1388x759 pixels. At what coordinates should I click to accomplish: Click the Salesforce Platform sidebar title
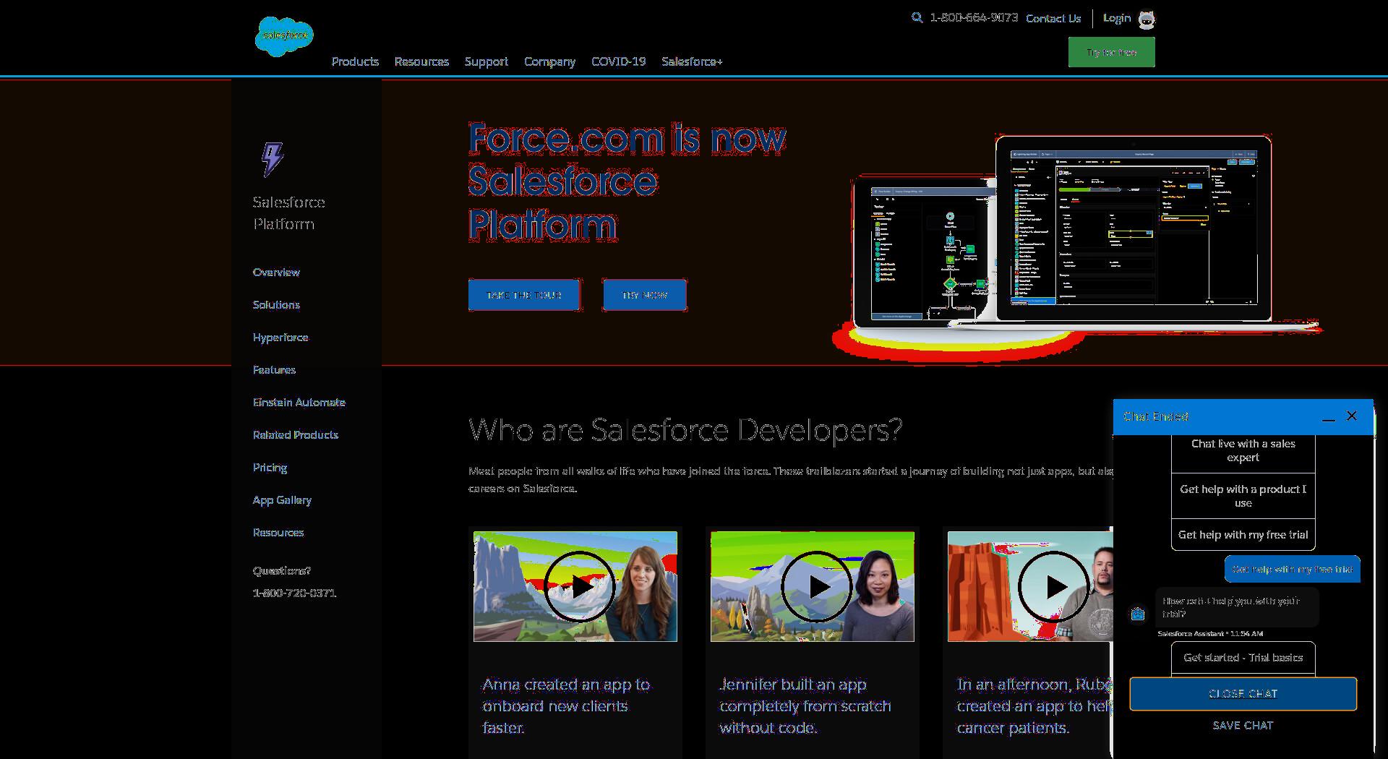click(x=288, y=213)
